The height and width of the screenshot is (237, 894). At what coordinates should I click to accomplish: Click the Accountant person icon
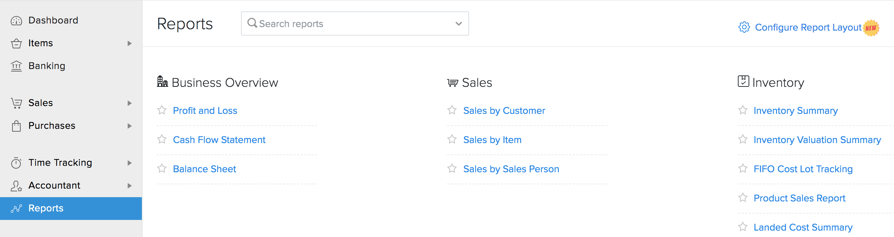click(16, 186)
